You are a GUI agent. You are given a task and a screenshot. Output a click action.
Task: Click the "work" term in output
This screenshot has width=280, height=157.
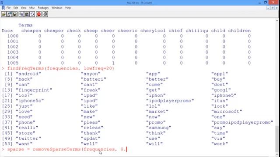220,144
